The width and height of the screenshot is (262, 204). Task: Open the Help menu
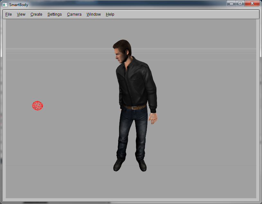click(x=110, y=14)
